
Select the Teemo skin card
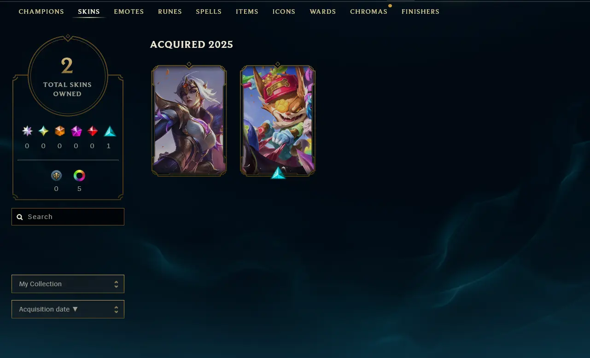[x=278, y=120]
